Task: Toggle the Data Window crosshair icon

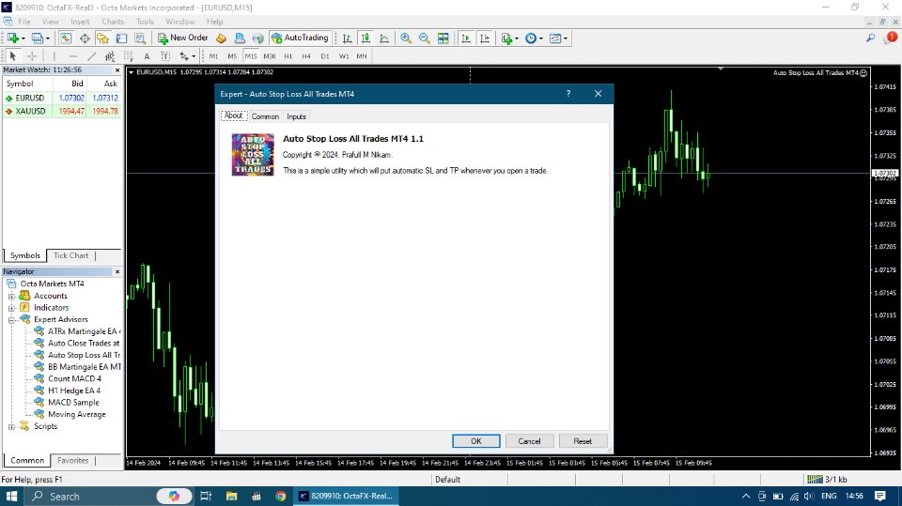Action: pyautogui.click(x=85, y=38)
